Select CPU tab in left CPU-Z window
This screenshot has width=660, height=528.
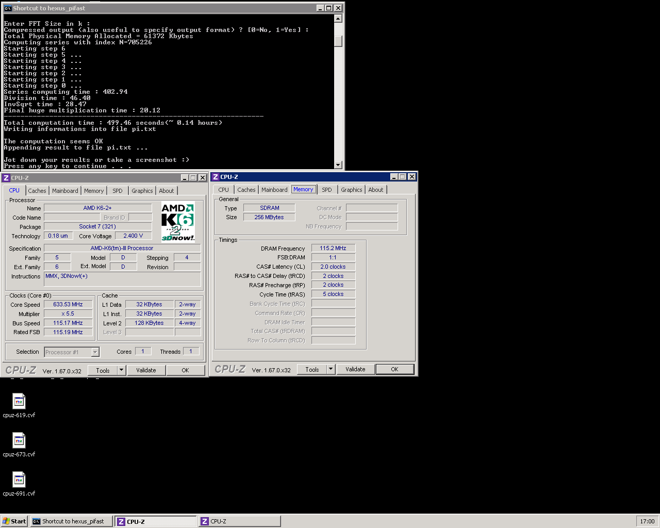(14, 190)
